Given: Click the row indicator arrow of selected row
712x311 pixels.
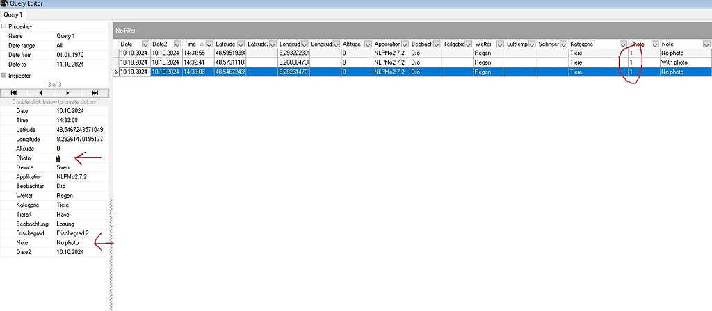Looking at the screenshot, I should (x=116, y=72).
